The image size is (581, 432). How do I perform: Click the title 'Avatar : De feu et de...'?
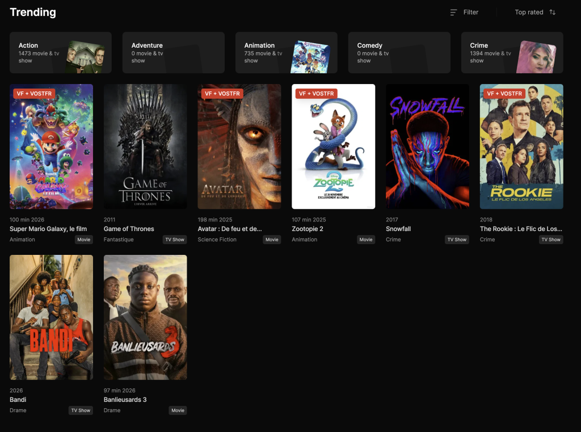(x=230, y=229)
